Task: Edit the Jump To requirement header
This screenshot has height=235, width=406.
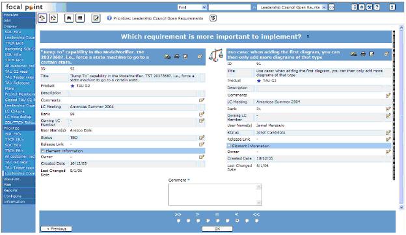Action: [x=200, y=56]
